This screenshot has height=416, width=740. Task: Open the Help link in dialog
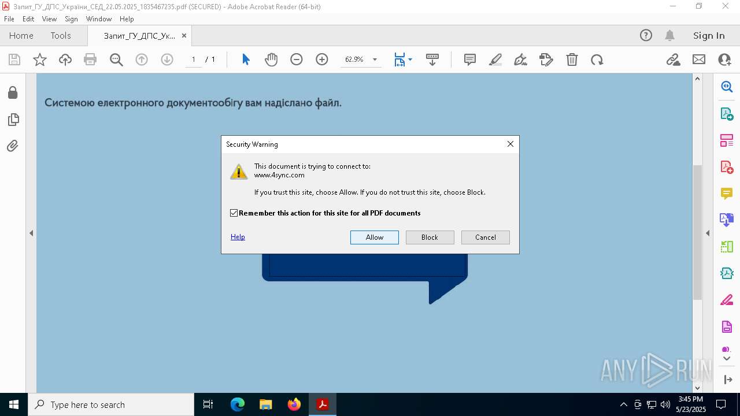(238, 237)
